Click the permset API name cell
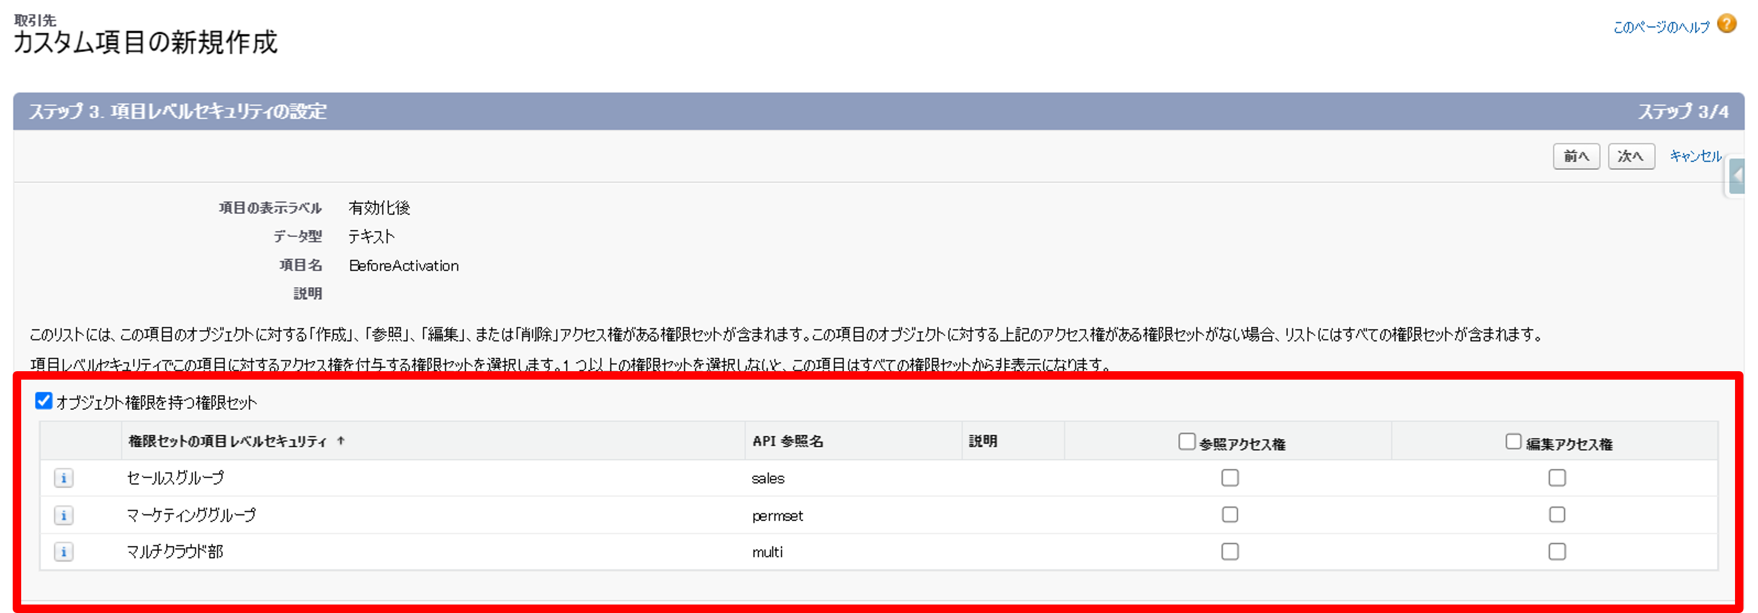 [777, 516]
